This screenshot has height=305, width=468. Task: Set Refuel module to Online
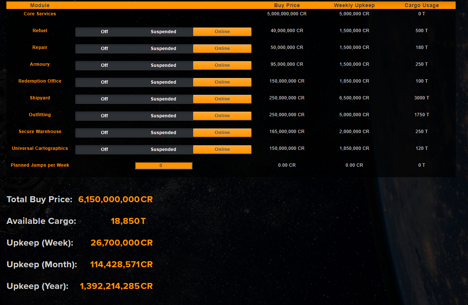[x=222, y=32]
